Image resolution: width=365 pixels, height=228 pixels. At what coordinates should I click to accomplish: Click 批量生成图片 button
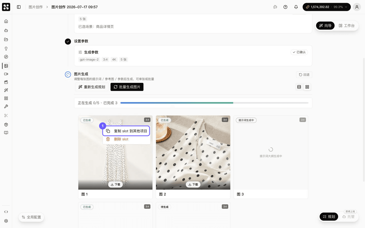tap(127, 87)
